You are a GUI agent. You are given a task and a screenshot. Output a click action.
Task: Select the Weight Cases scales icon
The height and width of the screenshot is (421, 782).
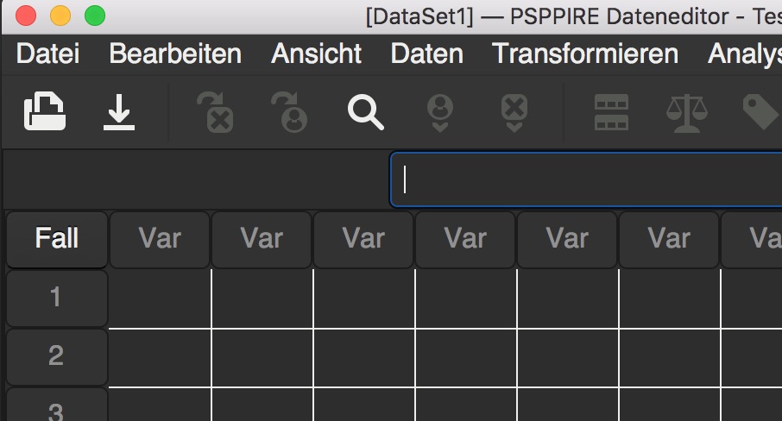pos(687,113)
